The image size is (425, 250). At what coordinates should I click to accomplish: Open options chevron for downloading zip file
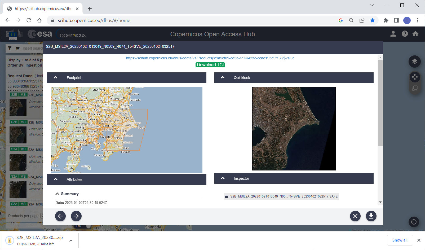click(71, 241)
